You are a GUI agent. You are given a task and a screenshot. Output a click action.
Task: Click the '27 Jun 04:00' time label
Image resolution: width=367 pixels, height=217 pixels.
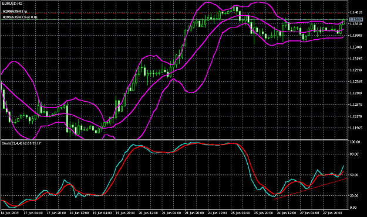[309, 213]
